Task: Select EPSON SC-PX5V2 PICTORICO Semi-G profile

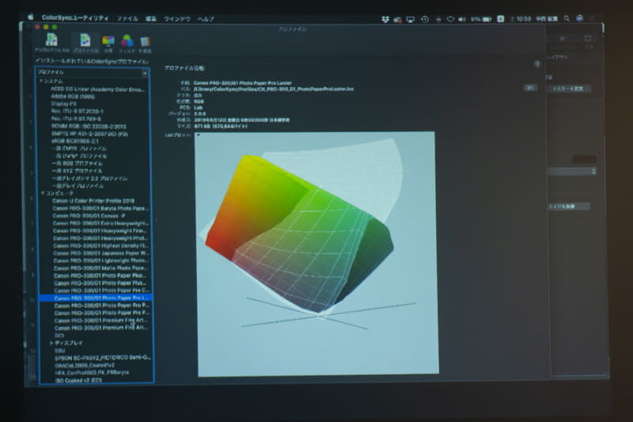Action: pos(103,358)
